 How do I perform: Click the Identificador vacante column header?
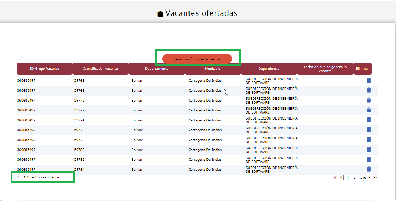[x=101, y=69]
